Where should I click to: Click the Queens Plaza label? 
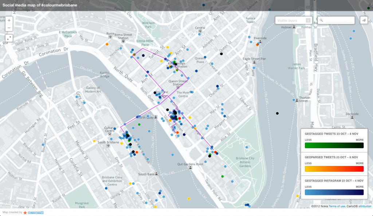pos(200,60)
